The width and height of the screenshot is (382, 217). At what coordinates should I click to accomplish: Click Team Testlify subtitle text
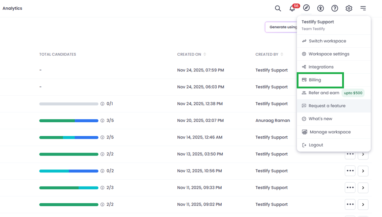[x=313, y=29]
